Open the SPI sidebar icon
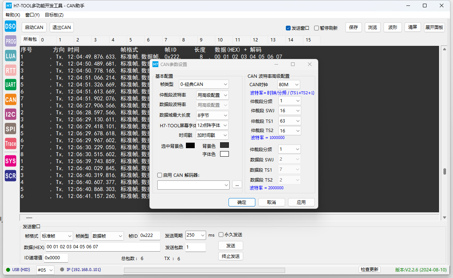The height and width of the screenshot is (278, 453). 10,129
